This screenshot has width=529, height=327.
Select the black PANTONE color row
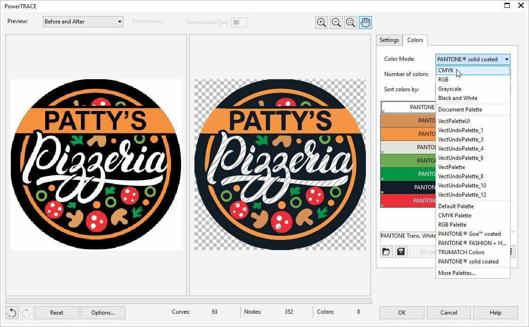408,187
